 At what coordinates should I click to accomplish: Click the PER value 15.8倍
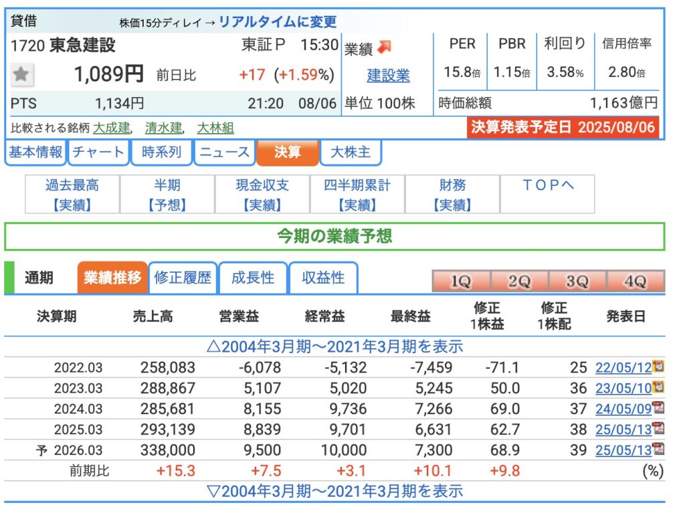462,72
